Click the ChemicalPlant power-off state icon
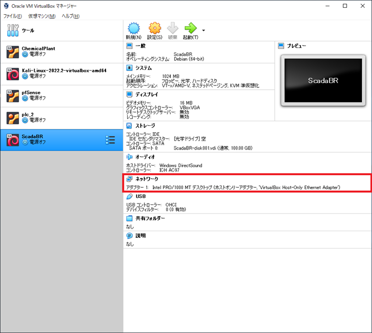 (x=25, y=55)
